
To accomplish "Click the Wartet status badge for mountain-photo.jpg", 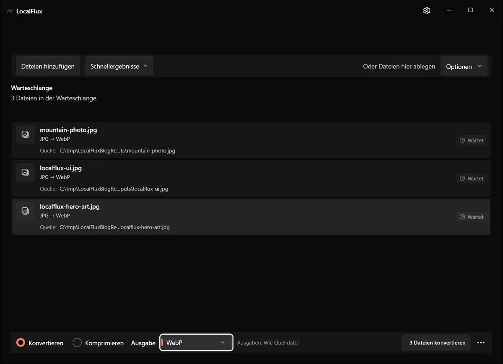I will 472,140.
